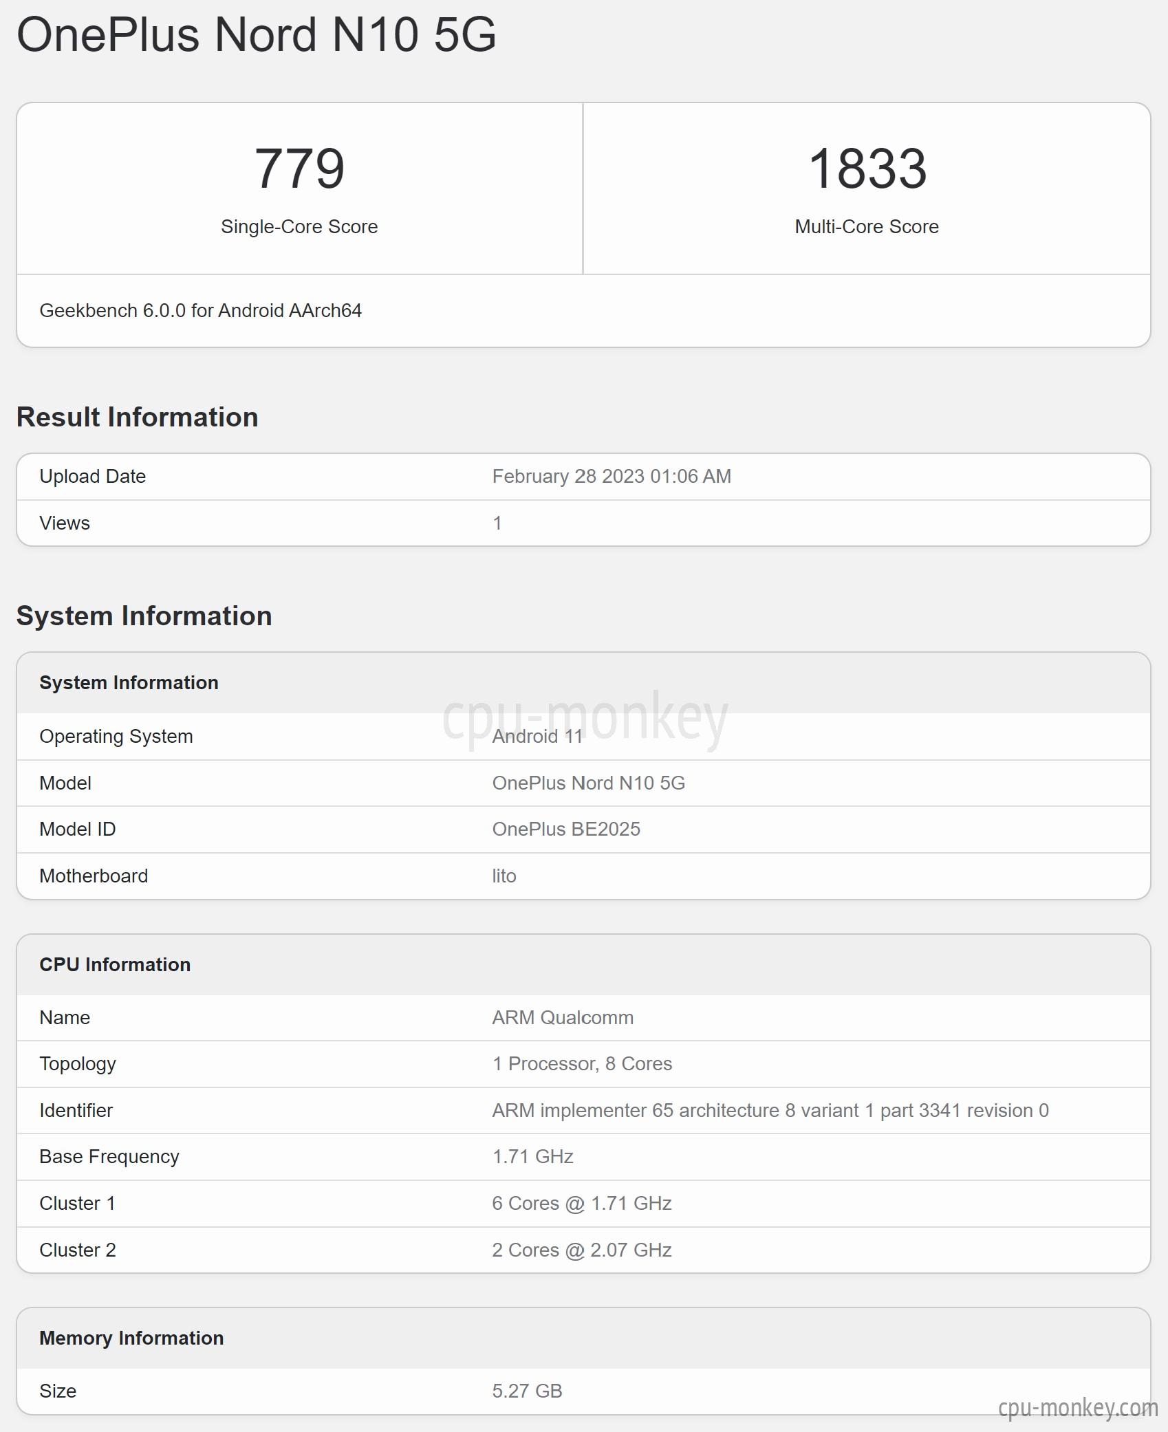The height and width of the screenshot is (1432, 1168).
Task: Click the Model ID label
Action: click(x=78, y=829)
